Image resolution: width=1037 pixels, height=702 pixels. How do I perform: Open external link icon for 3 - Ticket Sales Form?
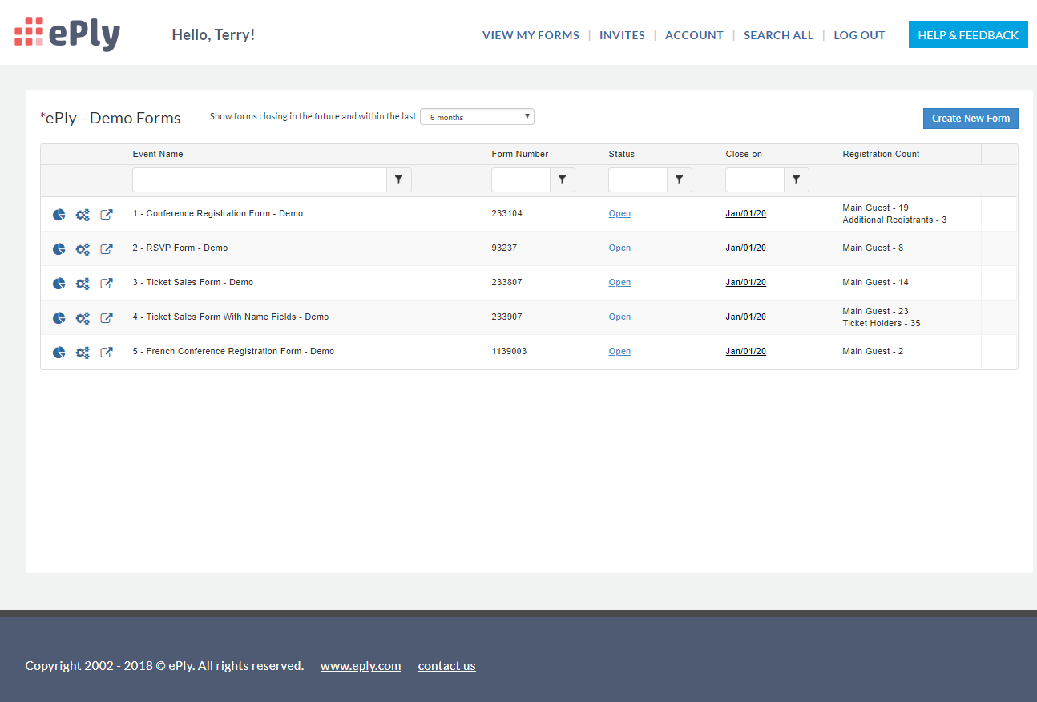point(107,284)
